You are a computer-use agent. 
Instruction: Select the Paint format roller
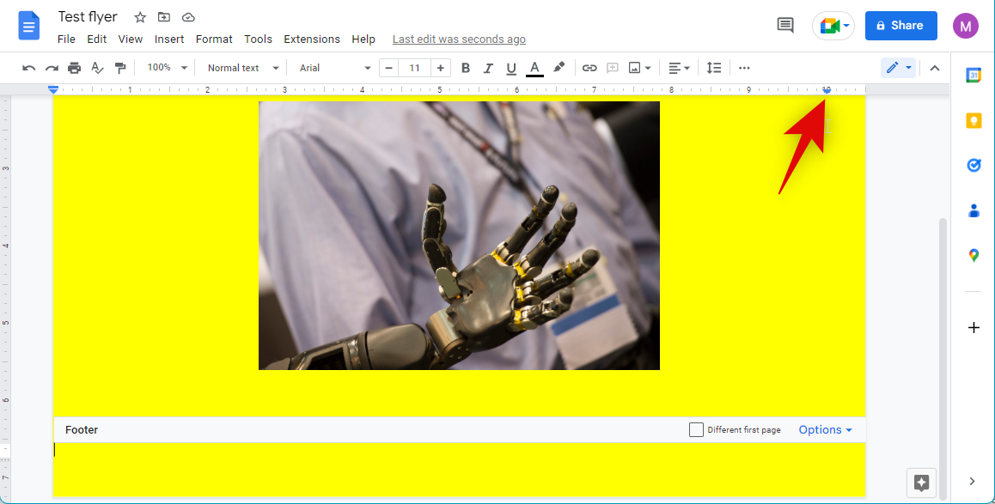coord(120,68)
